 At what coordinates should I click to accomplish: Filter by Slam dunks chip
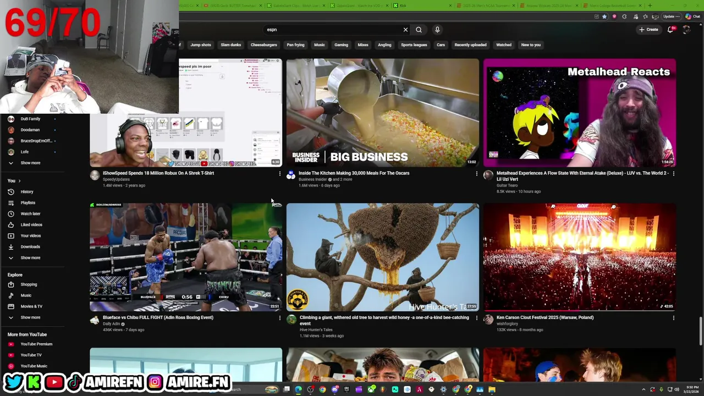click(231, 45)
